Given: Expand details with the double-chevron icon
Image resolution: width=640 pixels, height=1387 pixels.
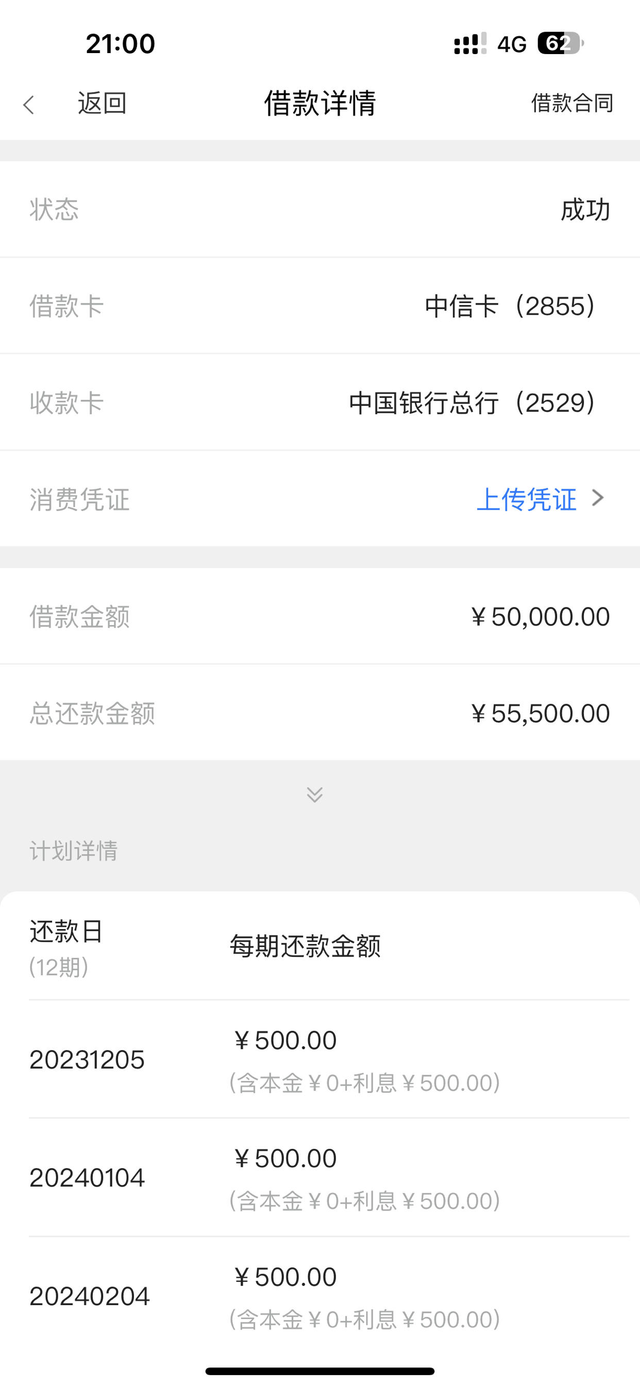Looking at the screenshot, I should 315,794.
